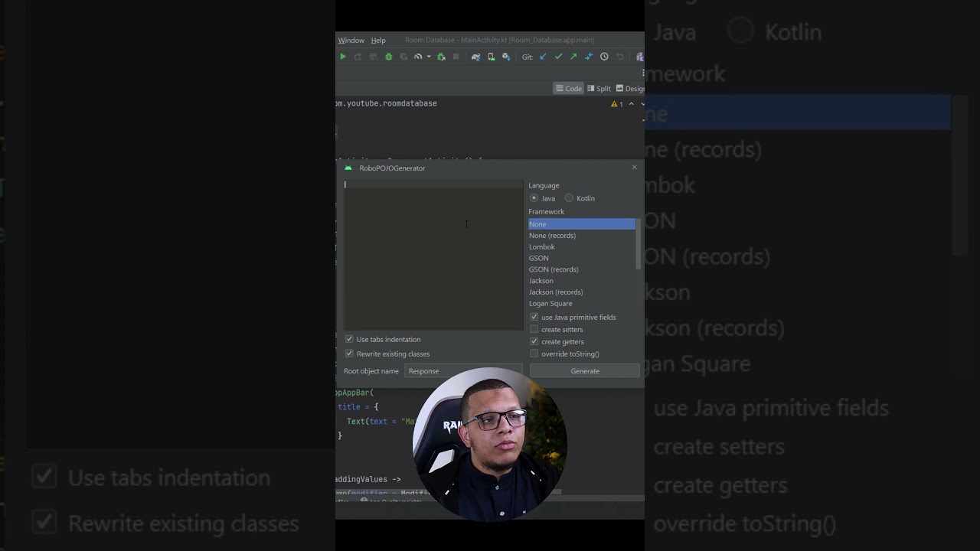Select None framework option
The width and height of the screenshot is (980, 551).
click(582, 224)
